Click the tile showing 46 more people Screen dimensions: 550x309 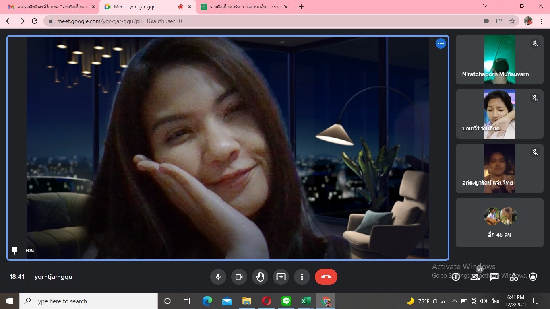(499, 222)
